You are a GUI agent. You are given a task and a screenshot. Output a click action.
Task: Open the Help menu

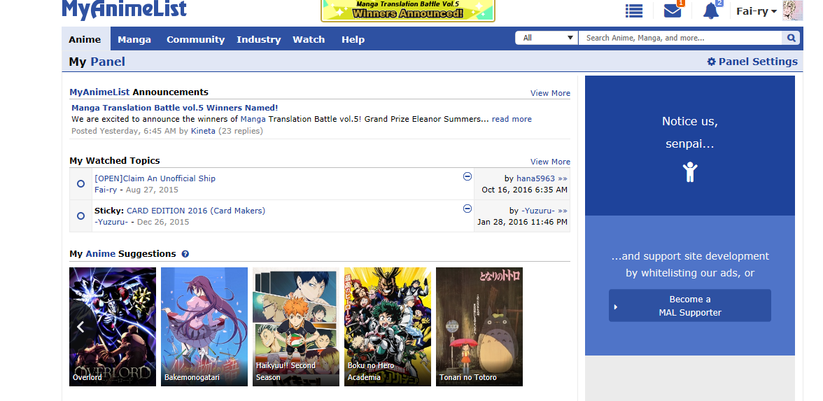(x=353, y=39)
